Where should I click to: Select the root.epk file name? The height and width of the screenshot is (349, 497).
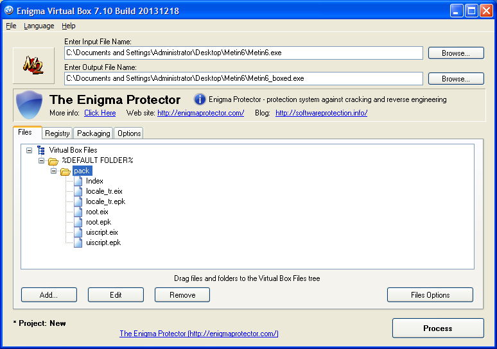pyautogui.click(x=99, y=223)
